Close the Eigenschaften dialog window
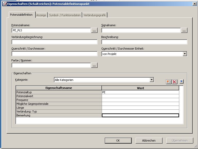Viewport: 198px width, 149px height. coord(194,4)
